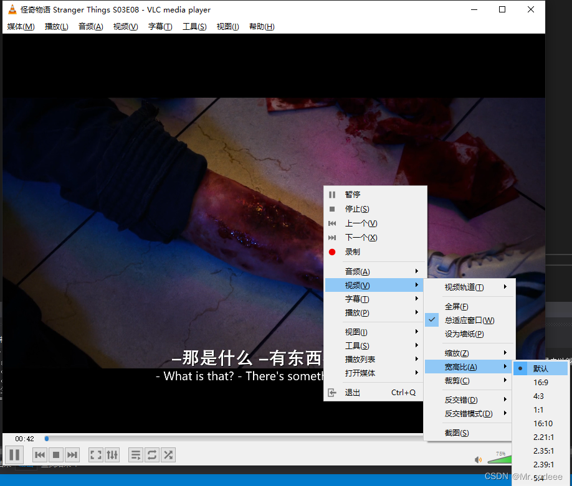Click the next track button in control bar
This screenshot has height=486, width=572.
tap(72, 455)
